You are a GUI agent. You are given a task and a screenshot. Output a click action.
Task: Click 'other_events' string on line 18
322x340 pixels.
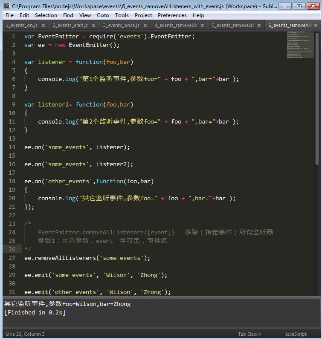[x=69, y=181]
